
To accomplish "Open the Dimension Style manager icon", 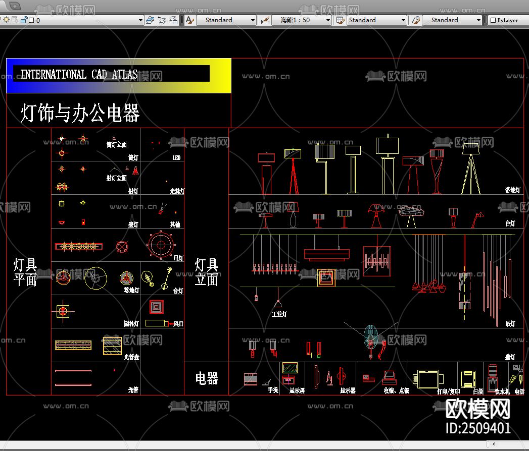I will click(264, 20).
